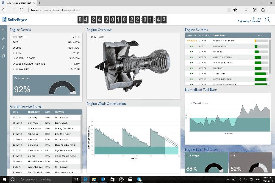Open the Home icon in left sidebar
Image resolution: width=275 pixels, height=183 pixels.
point(4,30)
